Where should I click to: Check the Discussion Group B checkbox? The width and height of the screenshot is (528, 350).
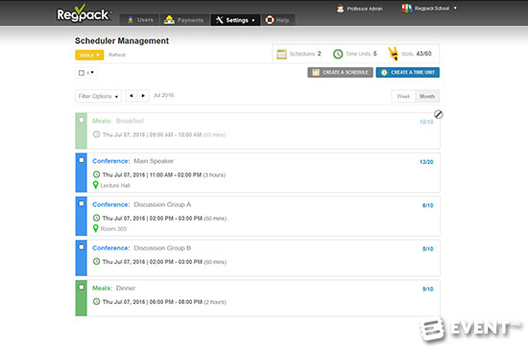[82, 246]
